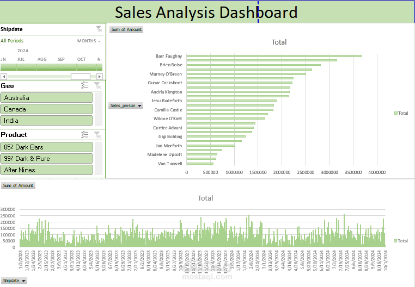Toggle multi-select in Geo slicer

click(85, 85)
